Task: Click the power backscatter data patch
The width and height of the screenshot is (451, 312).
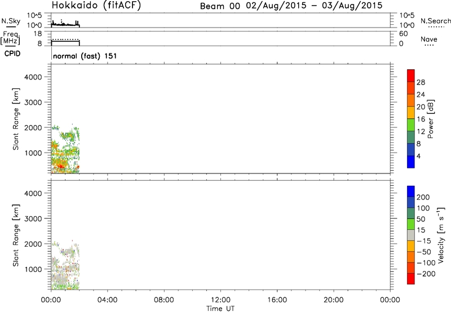Action: pyautogui.click(x=65, y=149)
